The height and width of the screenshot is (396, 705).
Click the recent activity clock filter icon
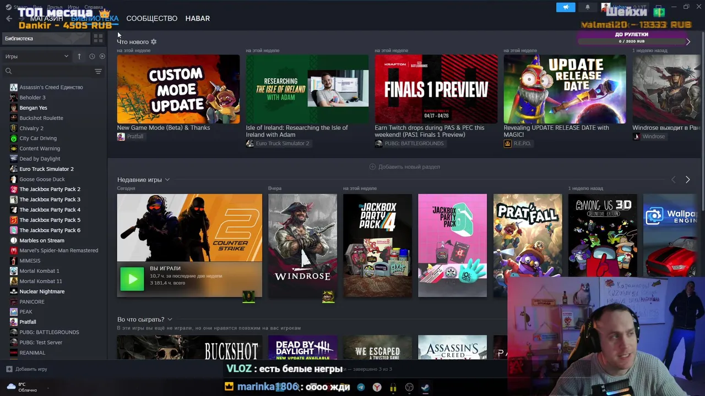click(x=92, y=56)
